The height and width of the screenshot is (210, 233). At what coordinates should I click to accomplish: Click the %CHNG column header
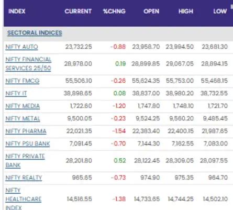coord(114,12)
